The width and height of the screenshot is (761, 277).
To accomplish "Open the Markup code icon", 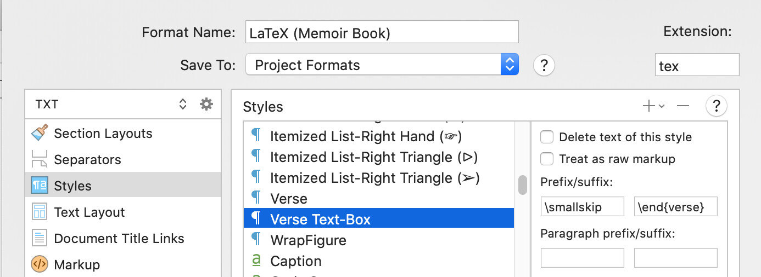I will pyautogui.click(x=40, y=264).
